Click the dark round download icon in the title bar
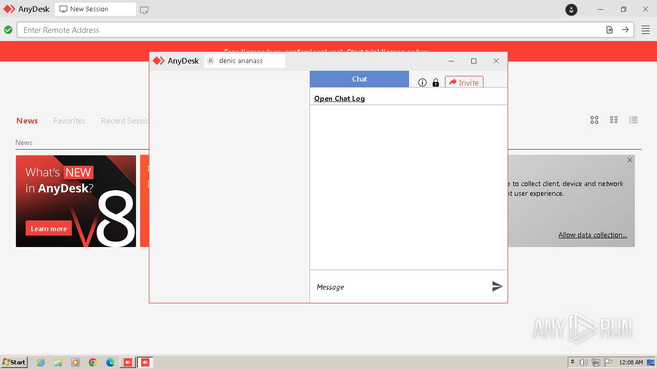 pos(571,9)
